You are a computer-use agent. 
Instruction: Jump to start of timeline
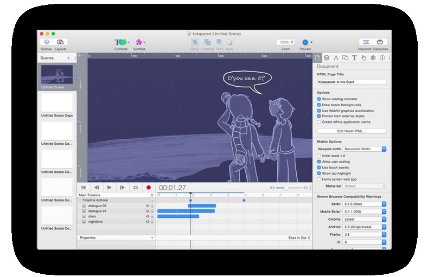coord(84,188)
